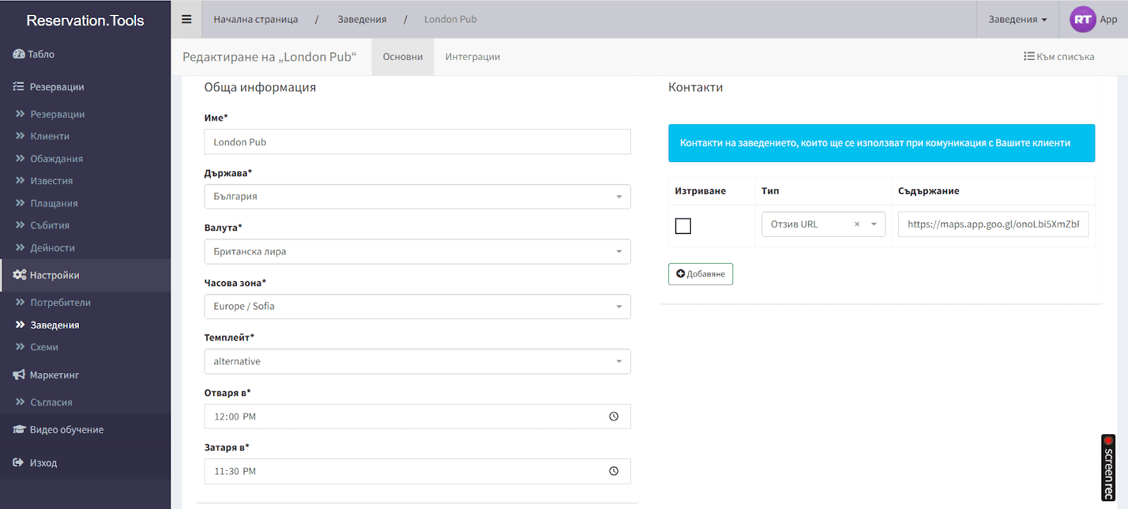Image resolution: width=1128 pixels, height=509 pixels.
Task: Click the hamburger menu icon
Action: pos(186,19)
